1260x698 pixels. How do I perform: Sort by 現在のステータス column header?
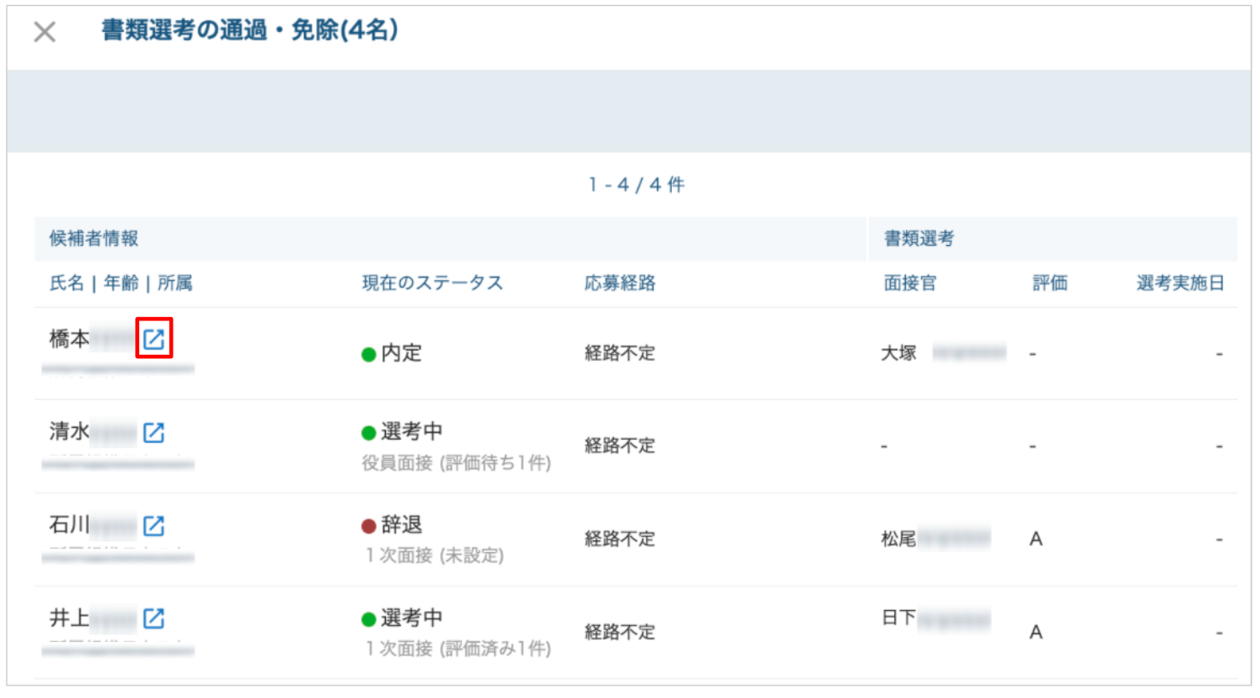click(x=432, y=283)
